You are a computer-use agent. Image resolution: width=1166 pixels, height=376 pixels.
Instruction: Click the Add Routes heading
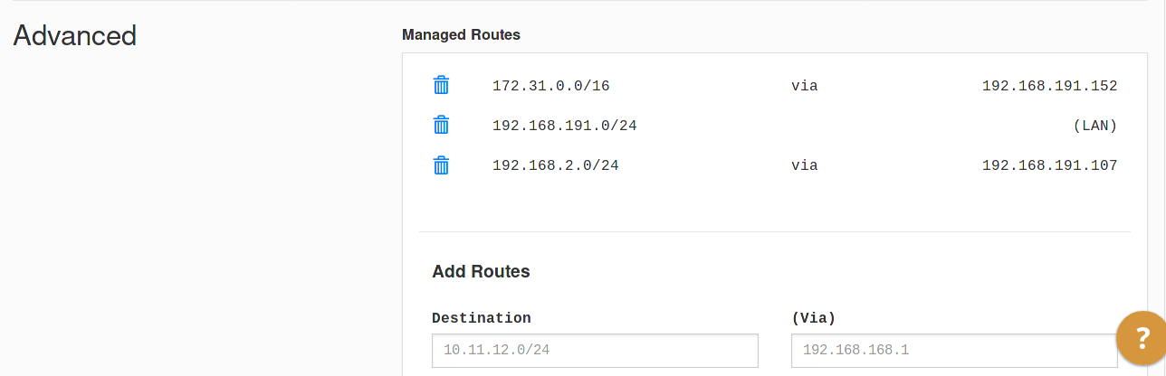481,271
